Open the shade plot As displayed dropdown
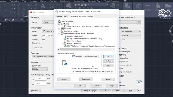 point(131,32)
